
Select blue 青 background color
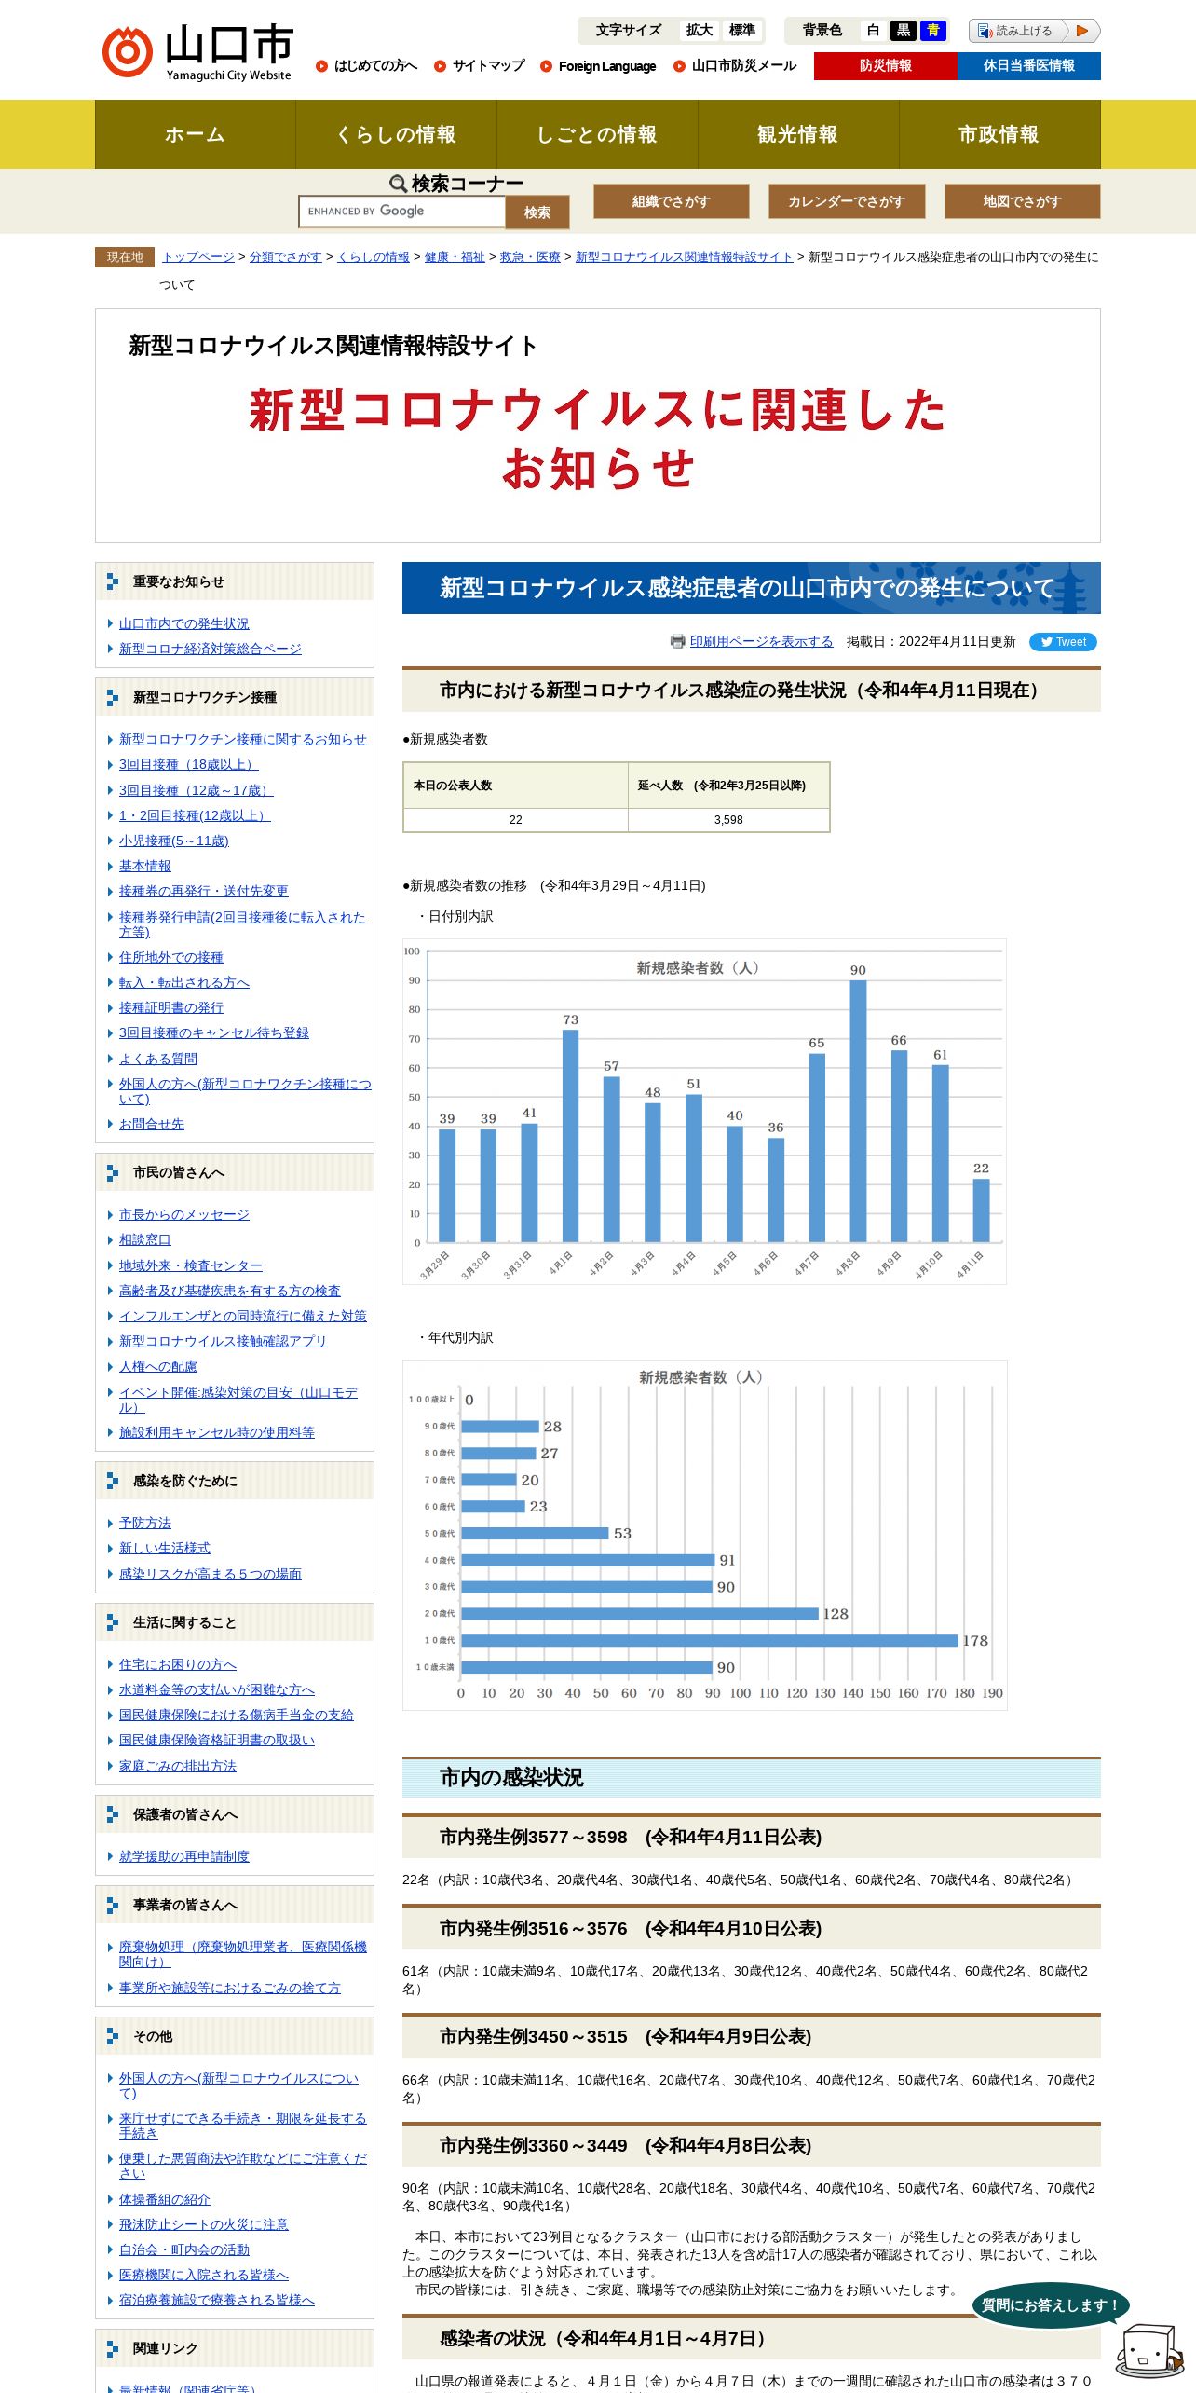[x=932, y=31]
